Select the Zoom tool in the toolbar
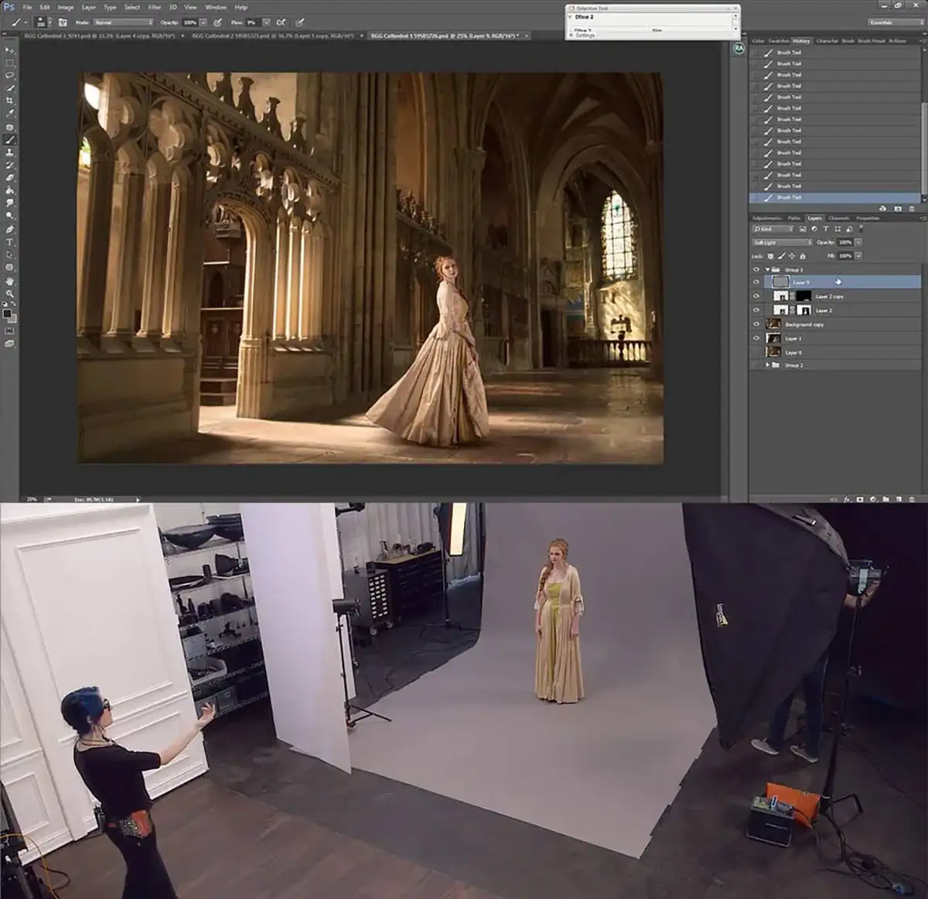This screenshot has height=899, width=928. click(10, 294)
